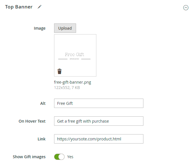Click the Show Gift images label
193x163 pixels.
(x=29, y=157)
